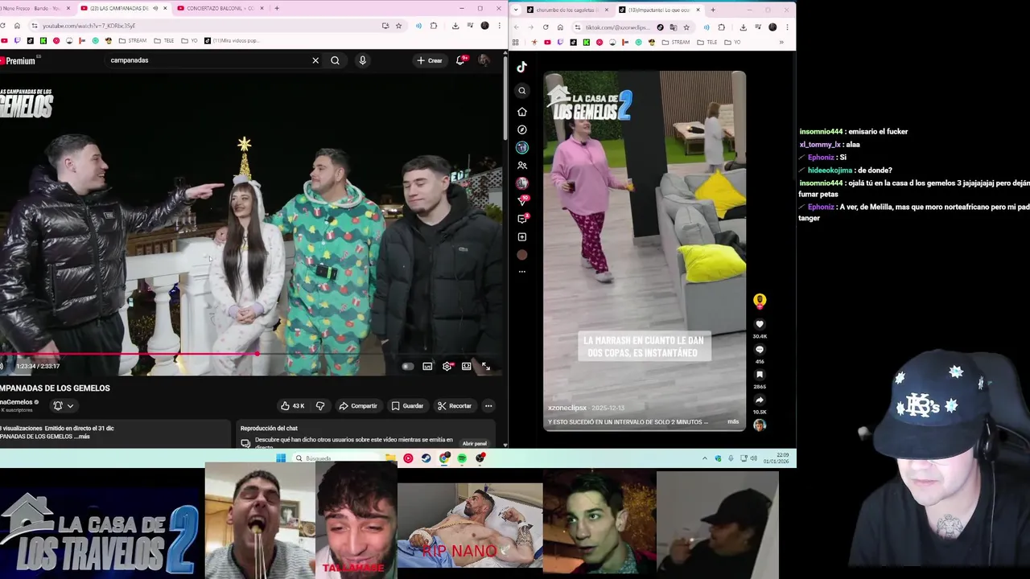This screenshot has height=579, width=1030.
Task: Open STREAM bookmark folder in YouTube window
Action: click(133, 40)
